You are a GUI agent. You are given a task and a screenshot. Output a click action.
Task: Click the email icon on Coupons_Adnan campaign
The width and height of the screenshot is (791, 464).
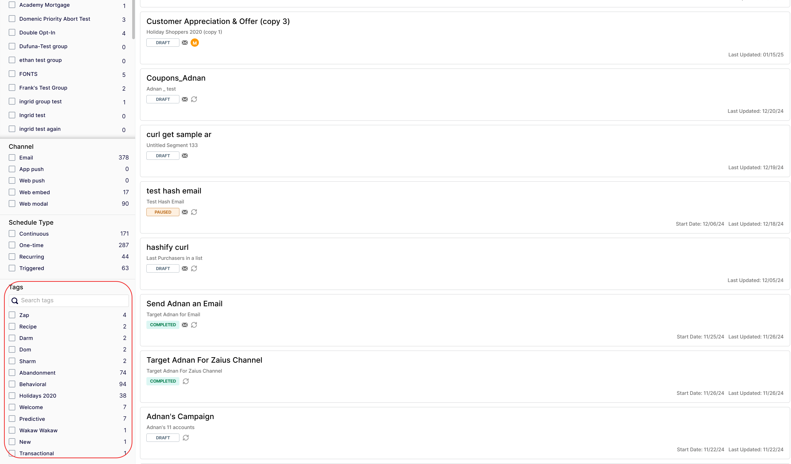(x=185, y=99)
